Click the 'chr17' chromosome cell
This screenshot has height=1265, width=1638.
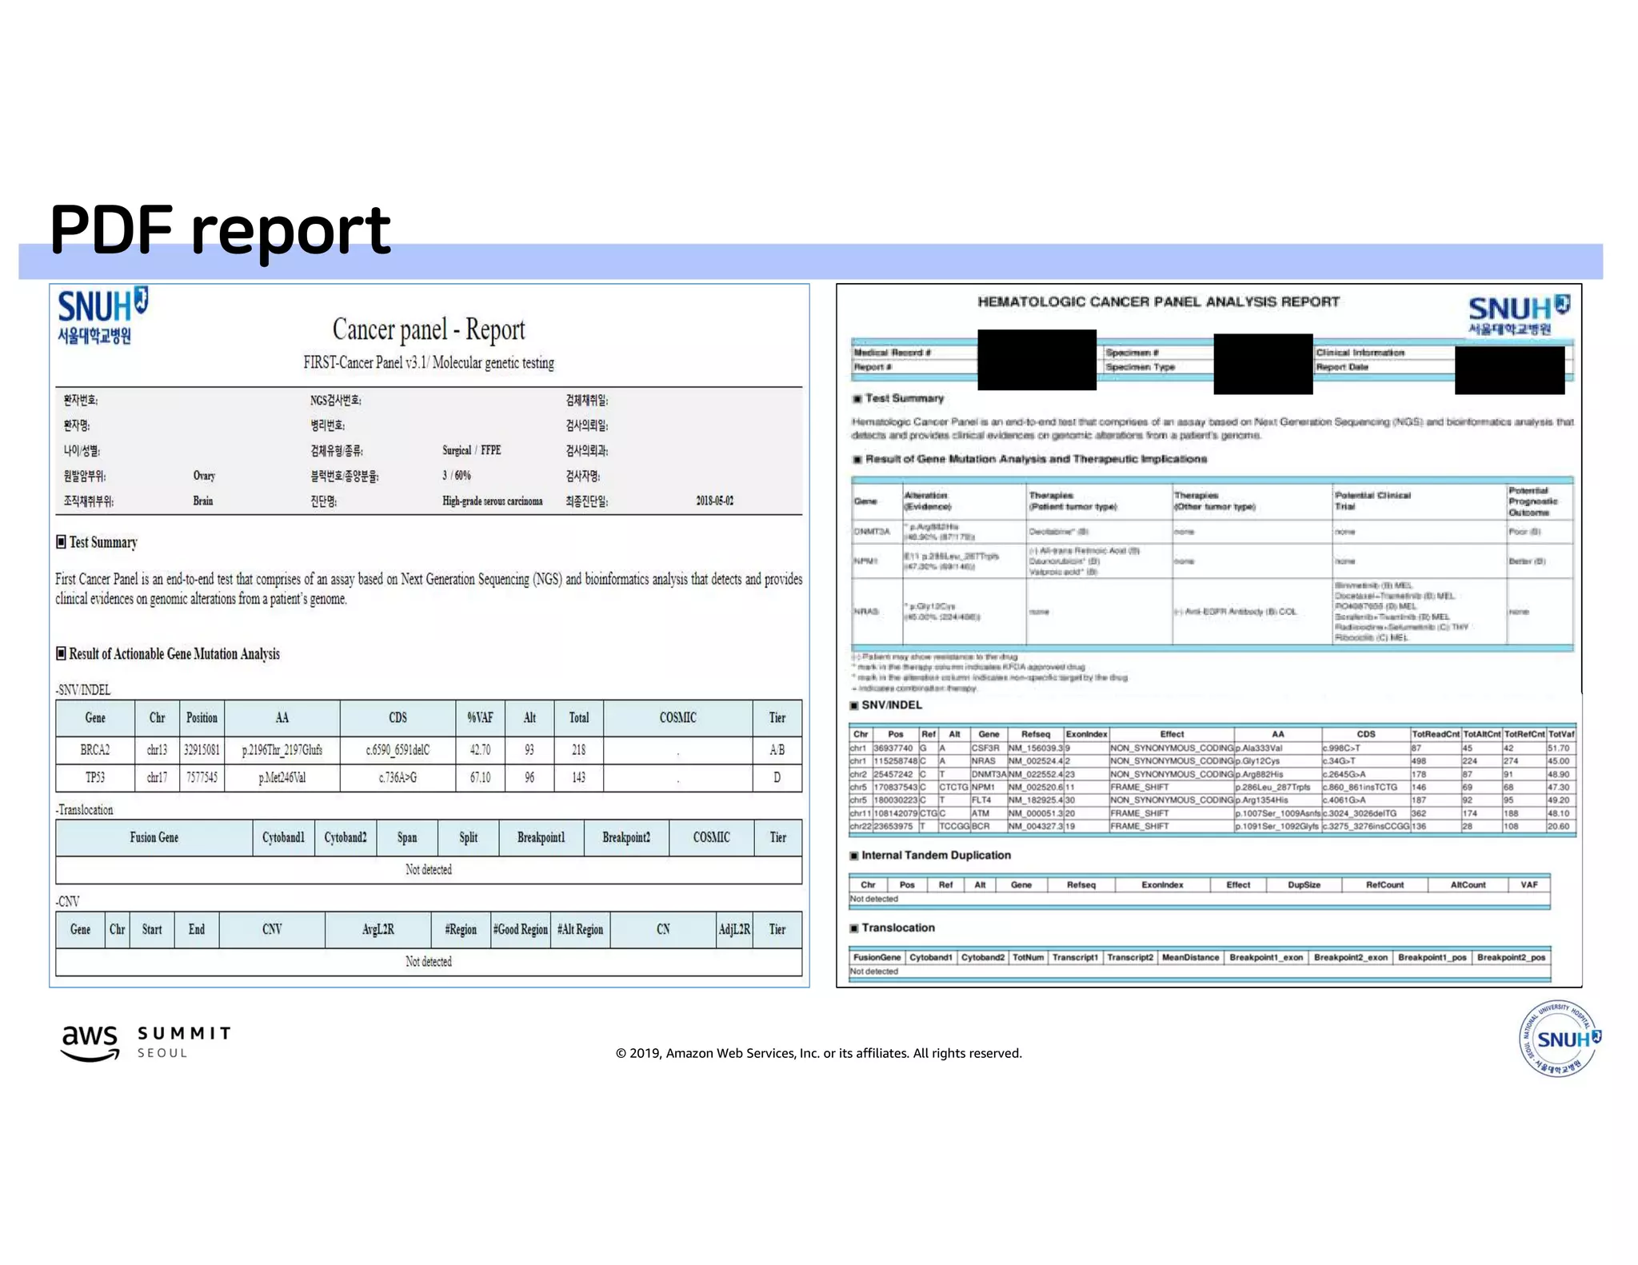coord(158,777)
